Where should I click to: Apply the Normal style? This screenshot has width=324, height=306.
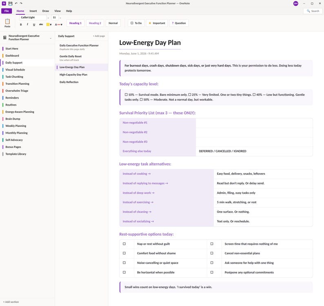(x=113, y=23)
